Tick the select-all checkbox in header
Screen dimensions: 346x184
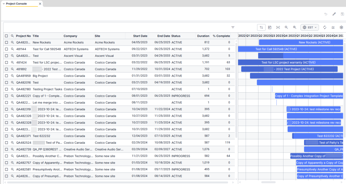6,36
